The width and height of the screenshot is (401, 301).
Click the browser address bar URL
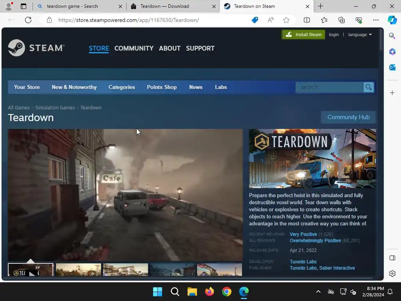coord(128,20)
